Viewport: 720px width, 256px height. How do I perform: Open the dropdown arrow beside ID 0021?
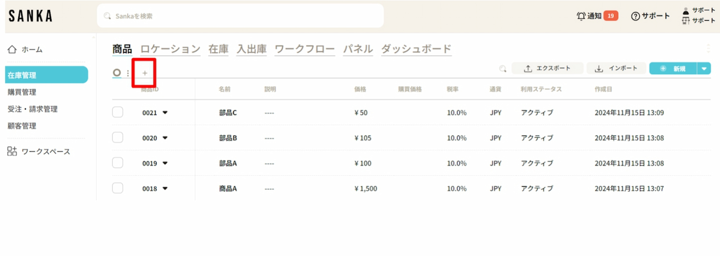(165, 112)
